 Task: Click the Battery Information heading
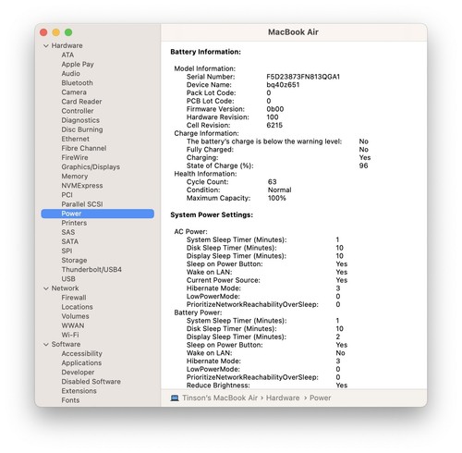click(x=206, y=52)
